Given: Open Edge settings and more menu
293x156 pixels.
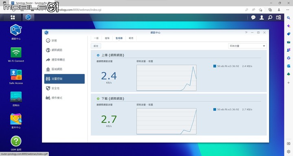Looking at the screenshot, I should click(x=288, y=10).
